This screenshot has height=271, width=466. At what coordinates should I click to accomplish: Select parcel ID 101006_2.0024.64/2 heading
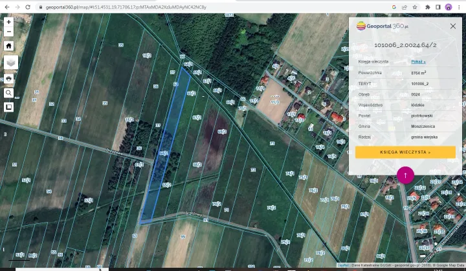point(405,45)
